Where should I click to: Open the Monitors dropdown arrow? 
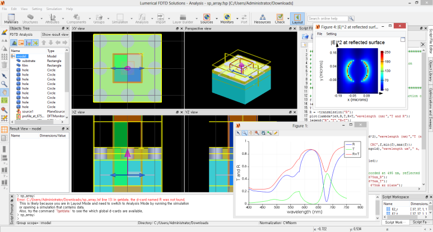pos(237,19)
